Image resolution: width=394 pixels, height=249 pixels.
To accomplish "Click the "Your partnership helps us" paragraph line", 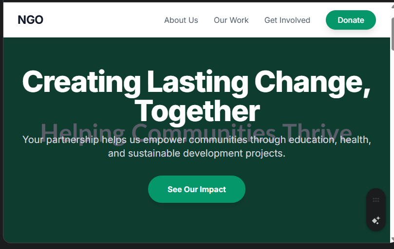I will (78, 140).
